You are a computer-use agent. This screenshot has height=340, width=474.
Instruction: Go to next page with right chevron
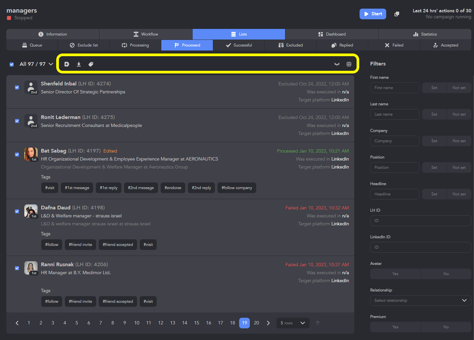pos(268,323)
